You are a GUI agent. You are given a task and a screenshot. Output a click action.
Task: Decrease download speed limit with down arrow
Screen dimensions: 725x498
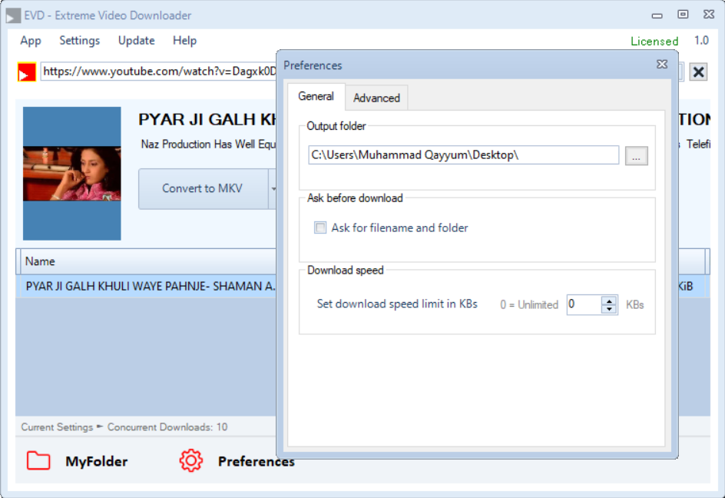609,309
